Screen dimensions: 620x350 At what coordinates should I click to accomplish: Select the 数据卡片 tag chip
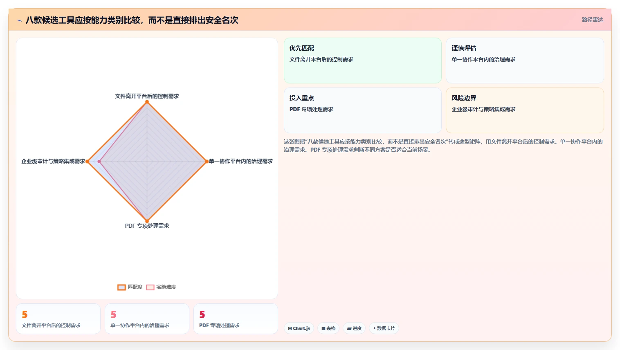click(384, 328)
